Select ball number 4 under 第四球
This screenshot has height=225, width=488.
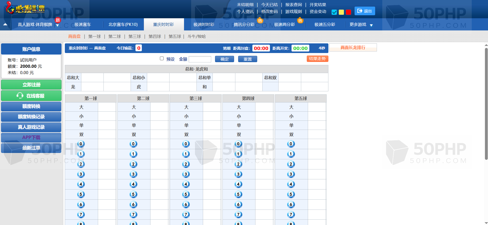click(x=238, y=184)
